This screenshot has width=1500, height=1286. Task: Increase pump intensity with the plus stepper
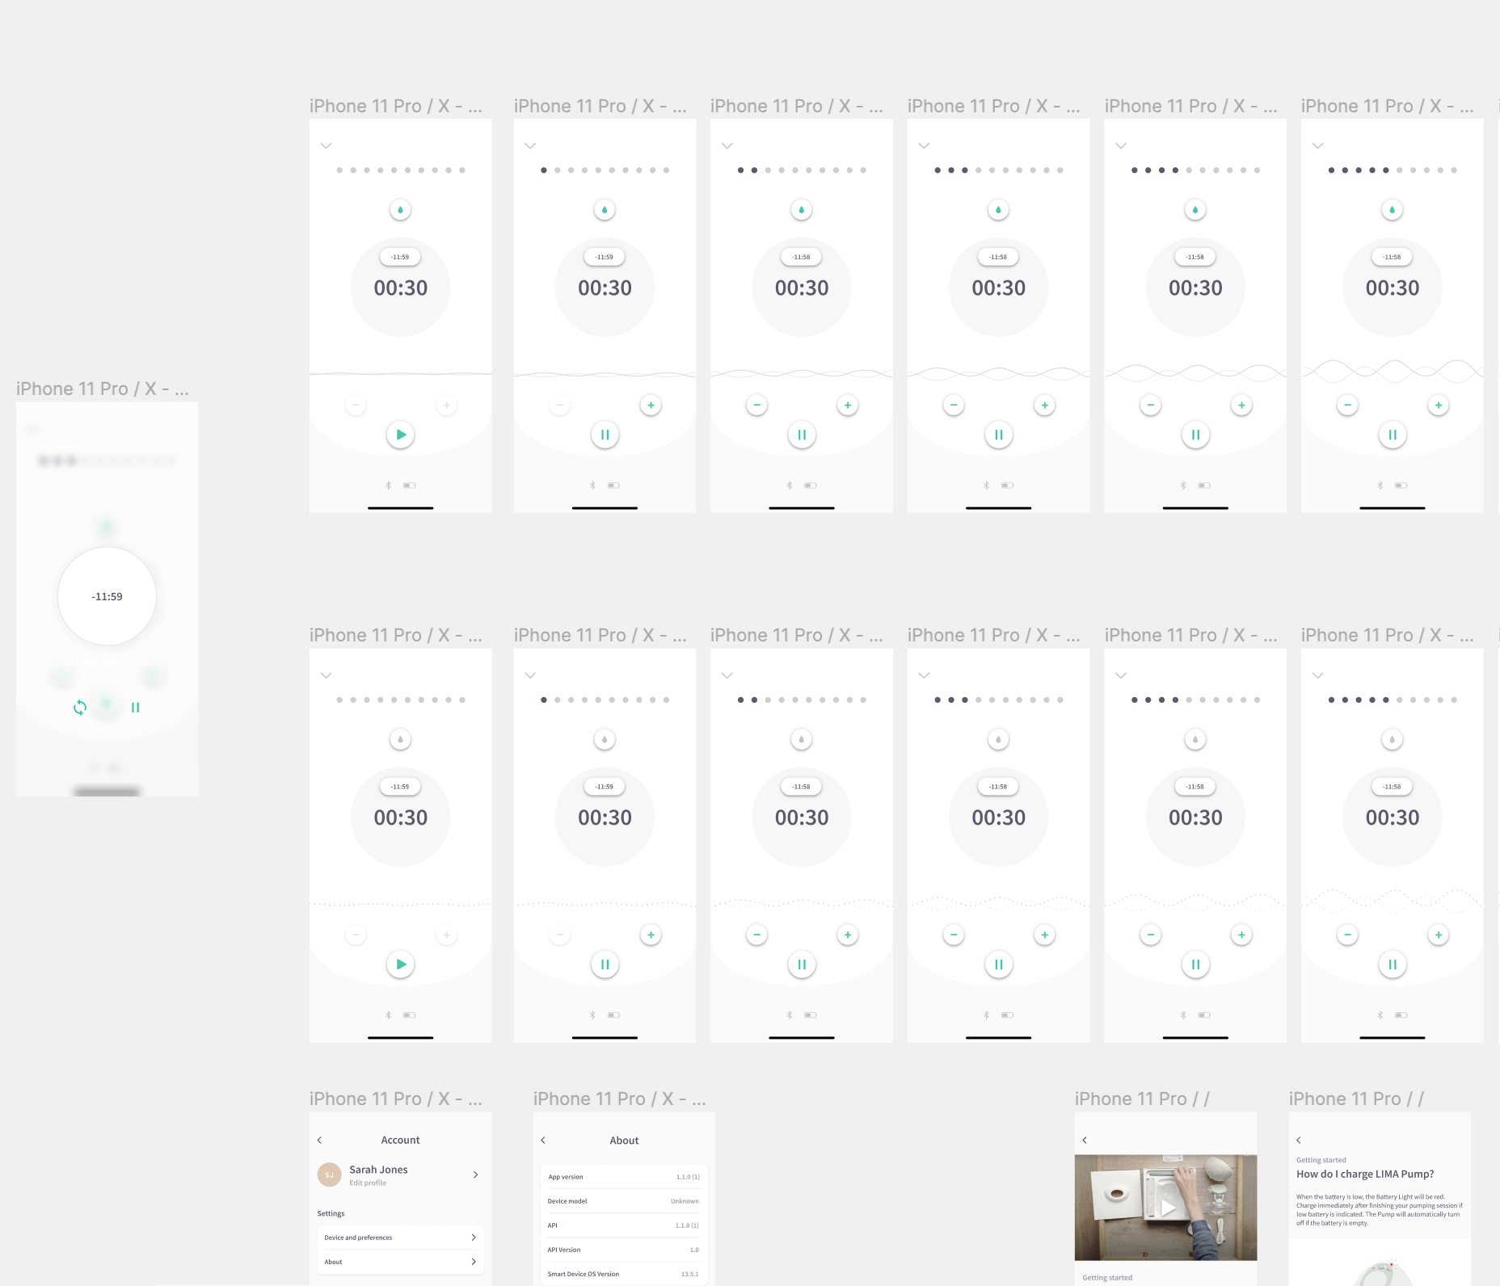446,405
